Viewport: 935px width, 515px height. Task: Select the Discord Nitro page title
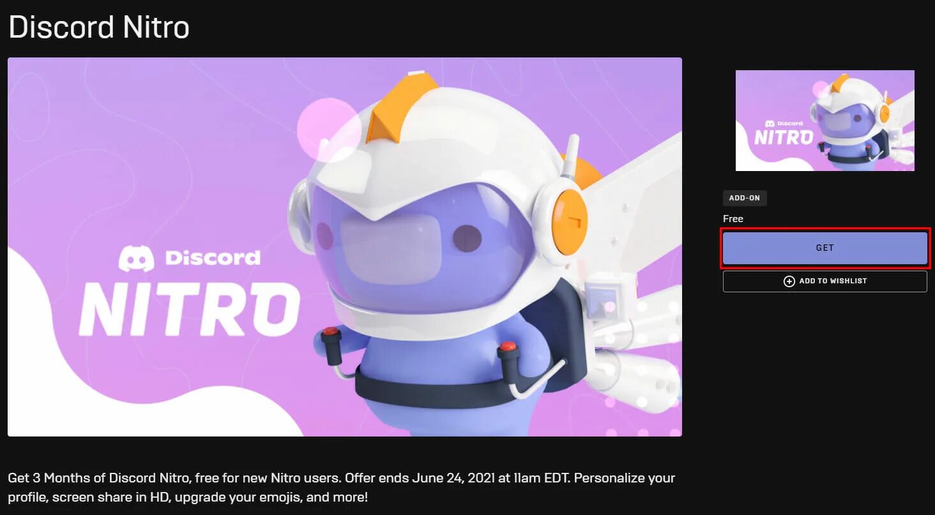click(99, 27)
